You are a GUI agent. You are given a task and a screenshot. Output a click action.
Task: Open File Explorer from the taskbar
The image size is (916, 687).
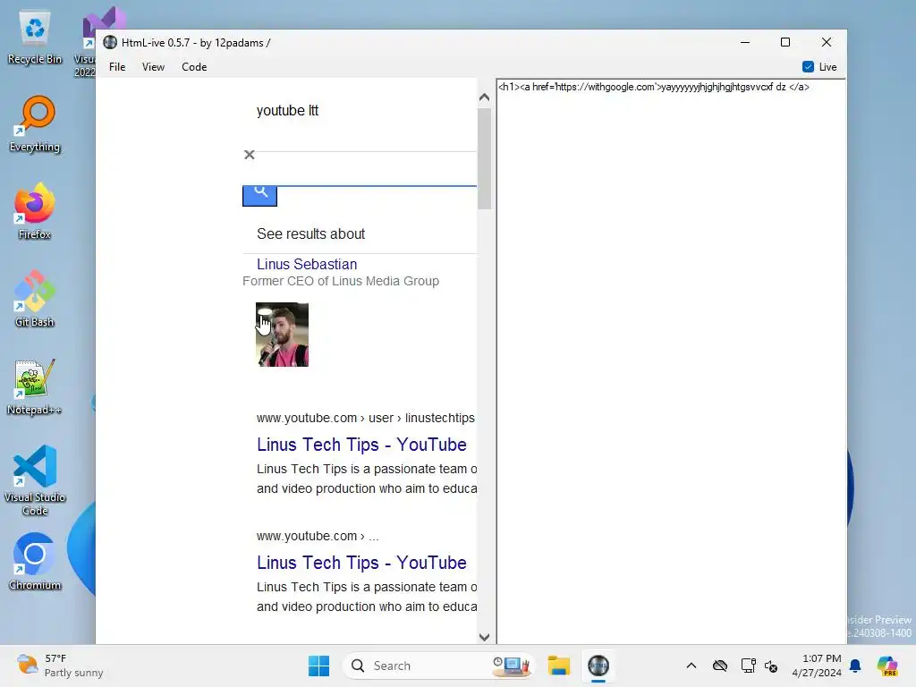[558, 666]
